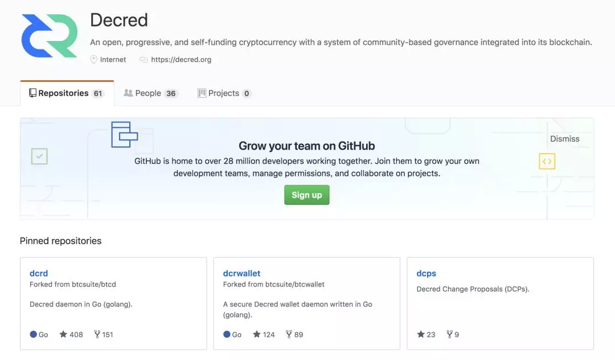Viewport: 615px width, 360px height.
Task: Dismiss the Grow your team banner
Action: [564, 139]
